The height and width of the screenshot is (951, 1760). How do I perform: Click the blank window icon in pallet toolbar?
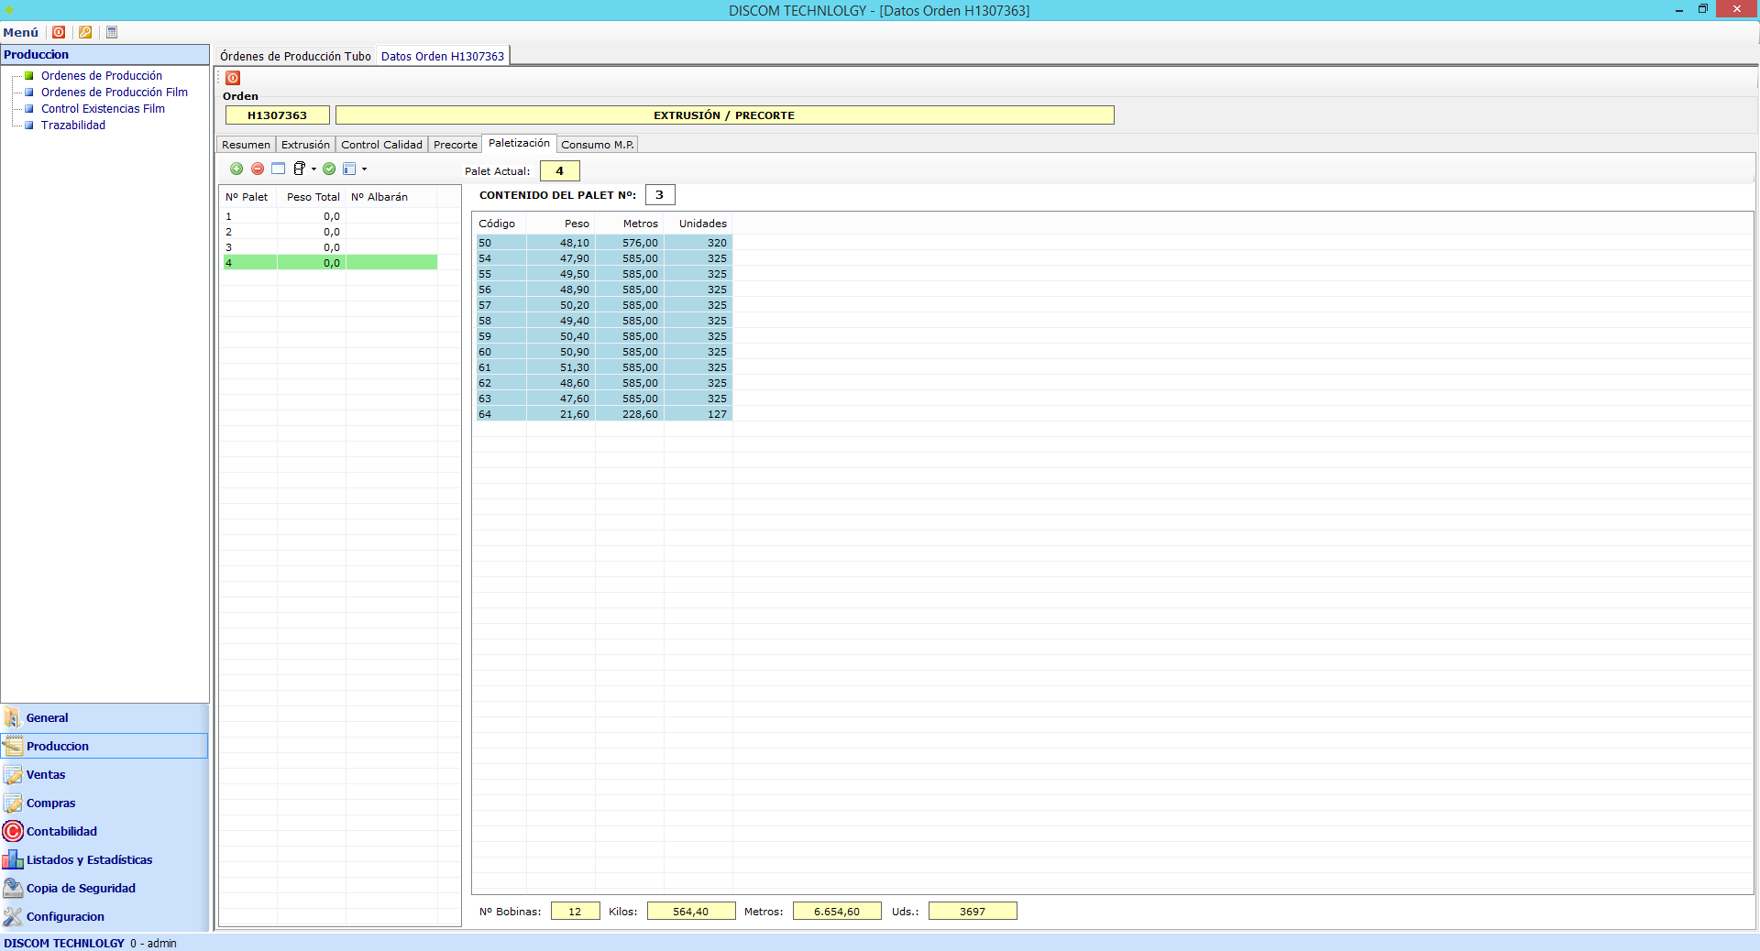(279, 169)
